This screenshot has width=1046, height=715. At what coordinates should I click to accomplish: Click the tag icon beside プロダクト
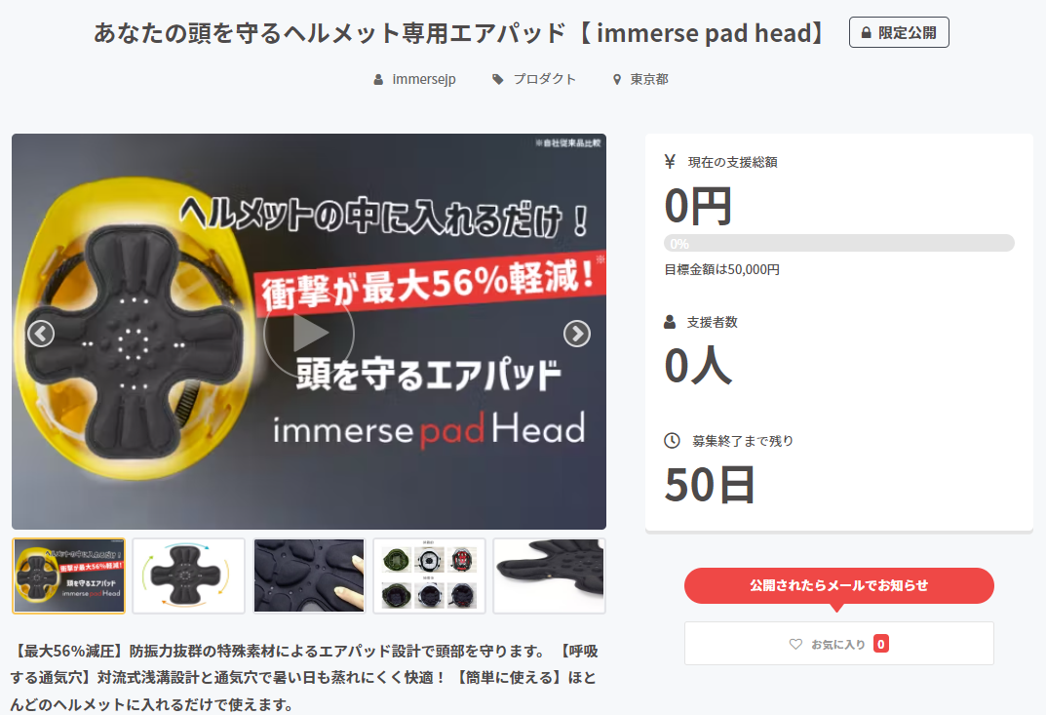click(x=497, y=79)
